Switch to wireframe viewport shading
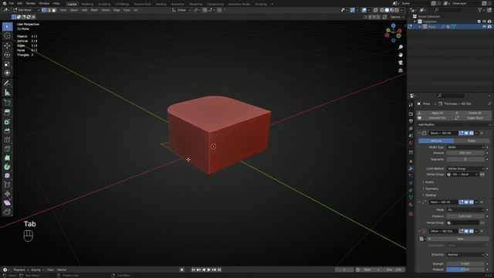Viewport: 494px width, 278px height. pos(382,10)
